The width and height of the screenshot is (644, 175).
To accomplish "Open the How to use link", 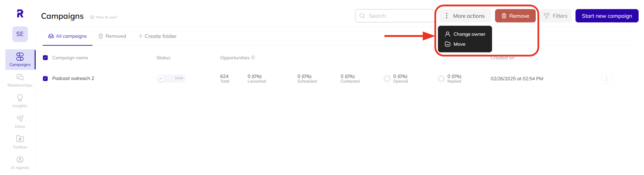I will click(x=103, y=17).
